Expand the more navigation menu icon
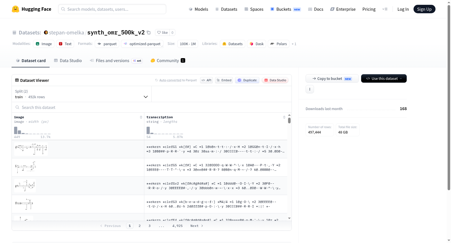 (x=385, y=9)
